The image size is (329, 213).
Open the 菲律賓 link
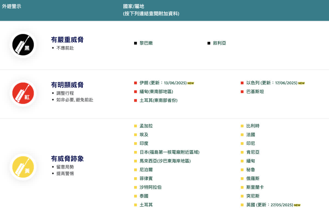[x=146, y=179]
